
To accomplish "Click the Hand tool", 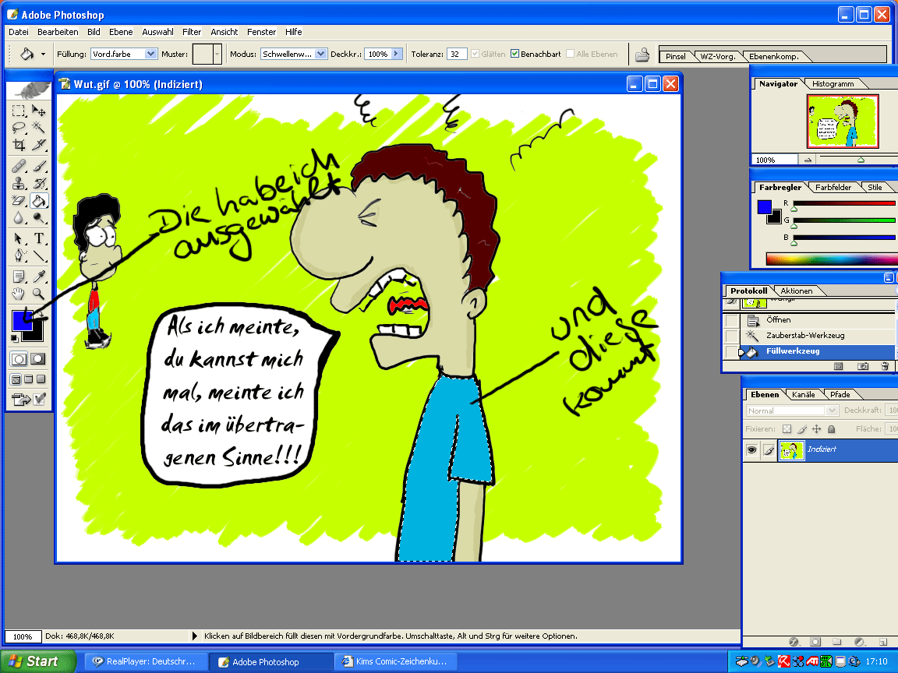I will pyautogui.click(x=19, y=294).
